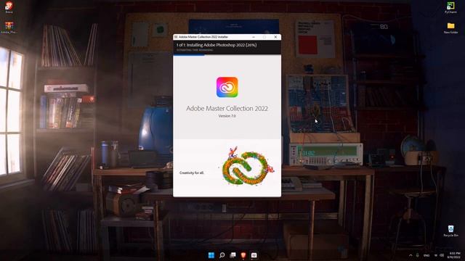The width and height of the screenshot is (465, 261).
Task: Click the 'Estimating time remaining' text
Action: [195, 50]
